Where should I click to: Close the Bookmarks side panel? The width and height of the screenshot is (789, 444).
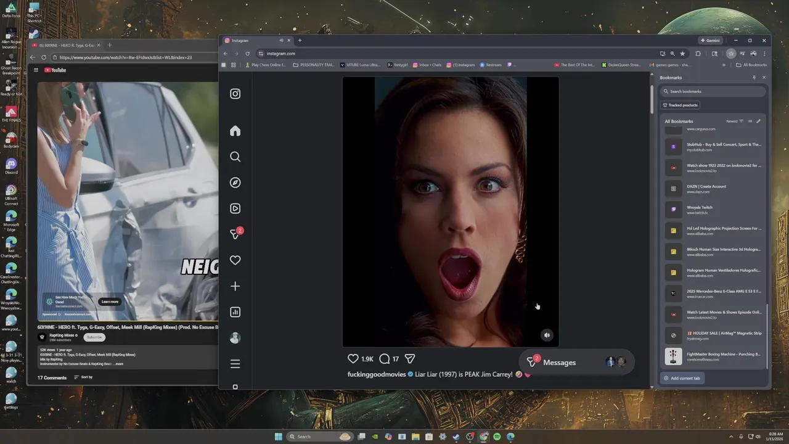[x=764, y=78]
